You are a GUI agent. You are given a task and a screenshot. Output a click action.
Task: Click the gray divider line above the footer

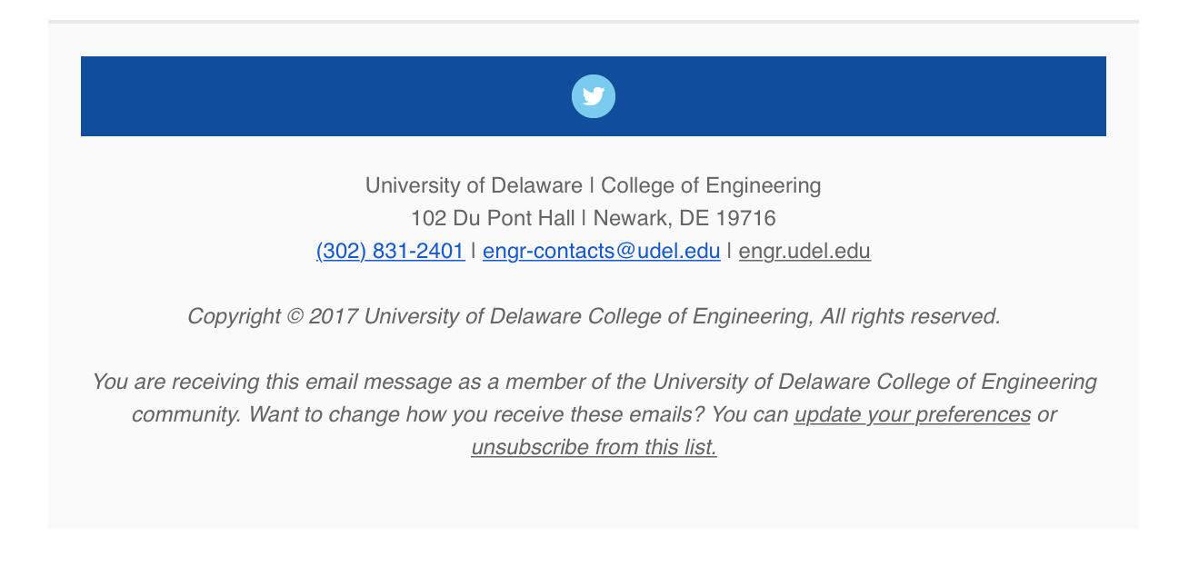594,21
